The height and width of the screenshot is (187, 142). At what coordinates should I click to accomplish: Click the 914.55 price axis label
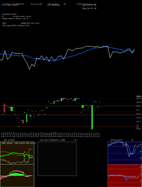click(x=139, y=118)
